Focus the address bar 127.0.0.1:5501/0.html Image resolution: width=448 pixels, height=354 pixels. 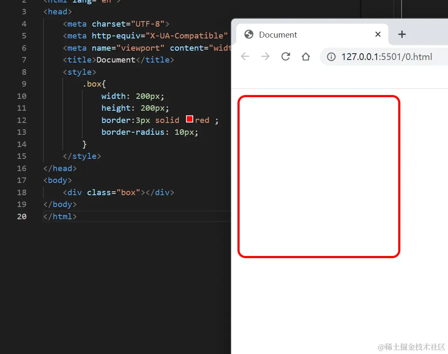(386, 57)
